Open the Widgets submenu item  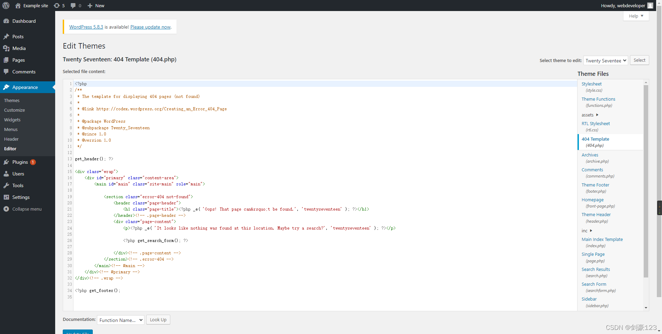[12, 120]
